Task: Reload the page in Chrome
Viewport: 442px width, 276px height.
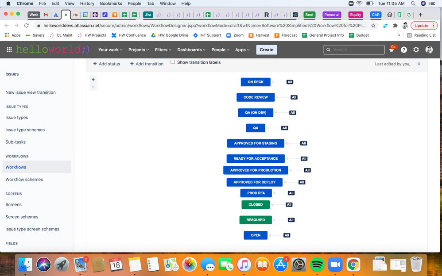Action: pyautogui.click(x=27, y=26)
